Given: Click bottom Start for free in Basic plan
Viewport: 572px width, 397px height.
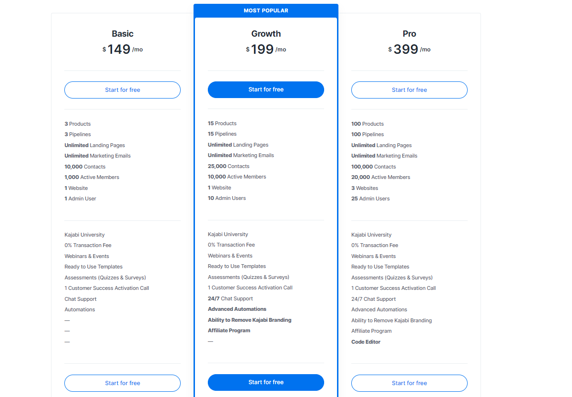Looking at the screenshot, I should point(123,383).
